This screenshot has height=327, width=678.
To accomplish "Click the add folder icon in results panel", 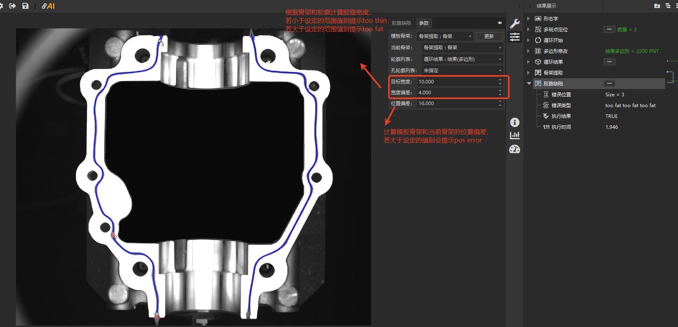I will (x=657, y=6).
